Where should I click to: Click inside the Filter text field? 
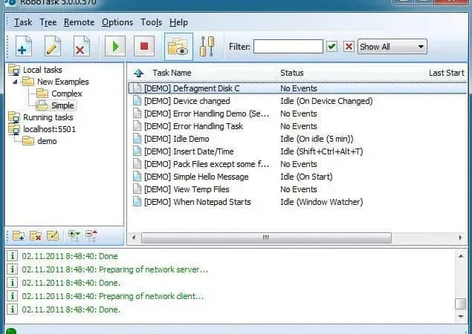(x=288, y=47)
